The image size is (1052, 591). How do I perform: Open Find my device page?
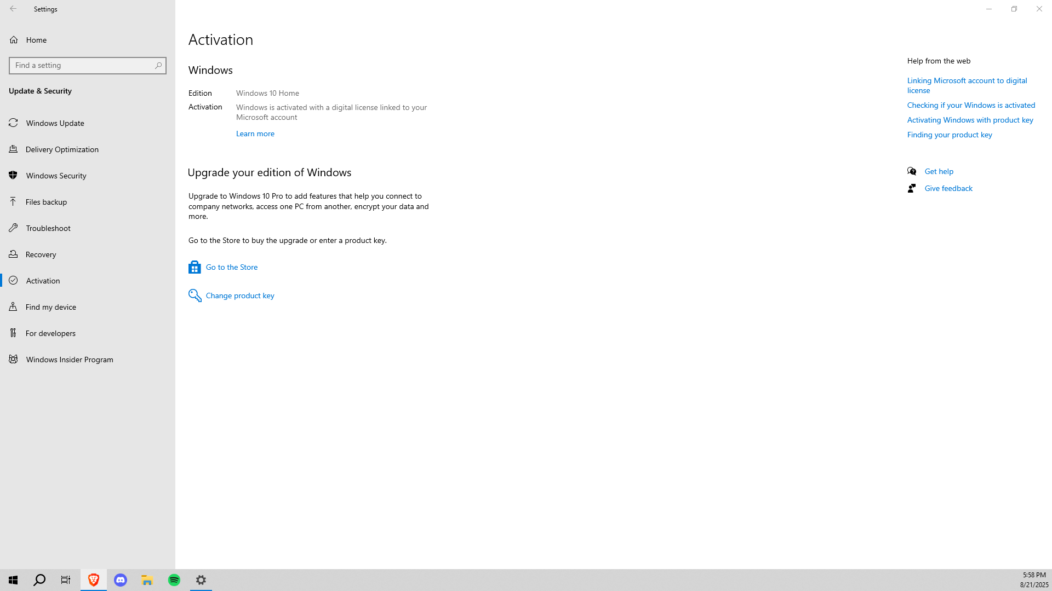pyautogui.click(x=88, y=307)
